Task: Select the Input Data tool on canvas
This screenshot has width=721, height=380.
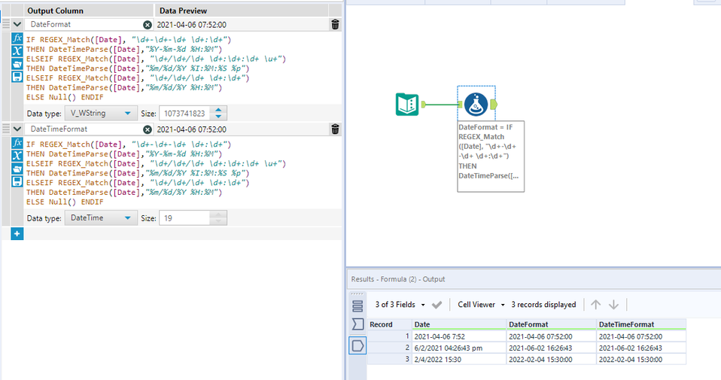Action: [407, 105]
